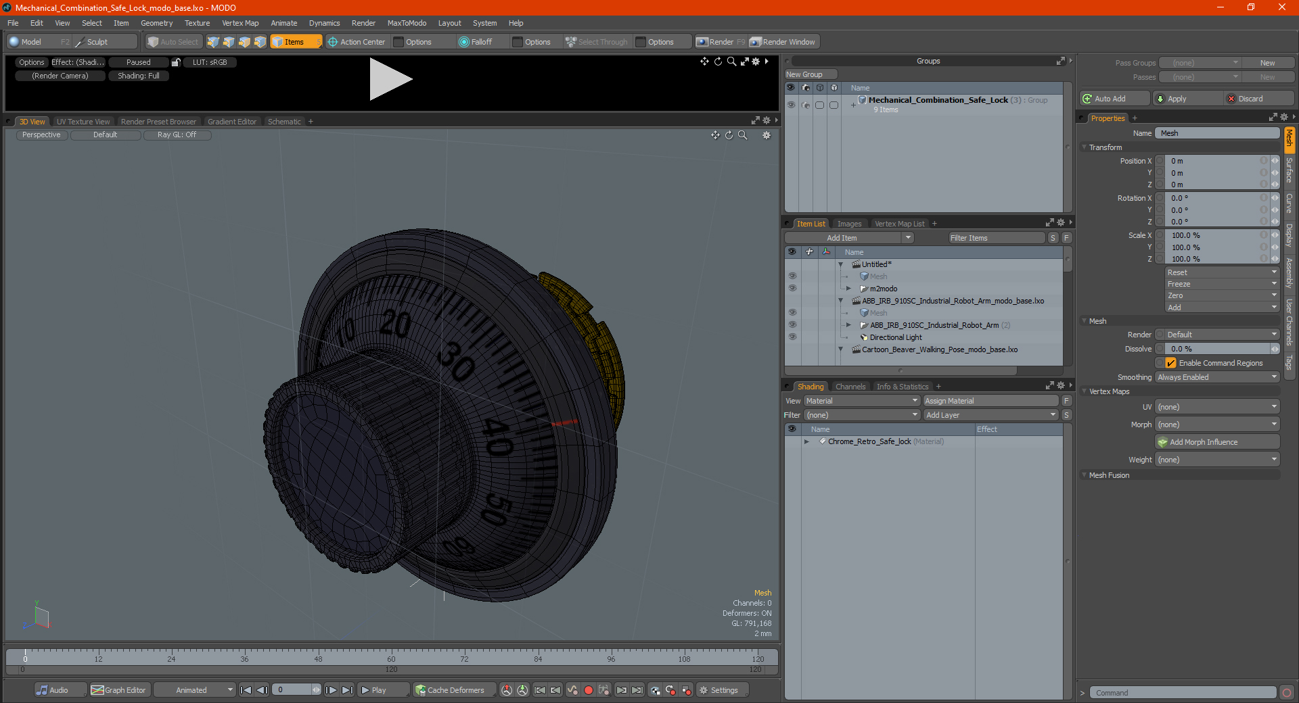Click the Discard button
The height and width of the screenshot is (703, 1299).
[x=1258, y=99]
